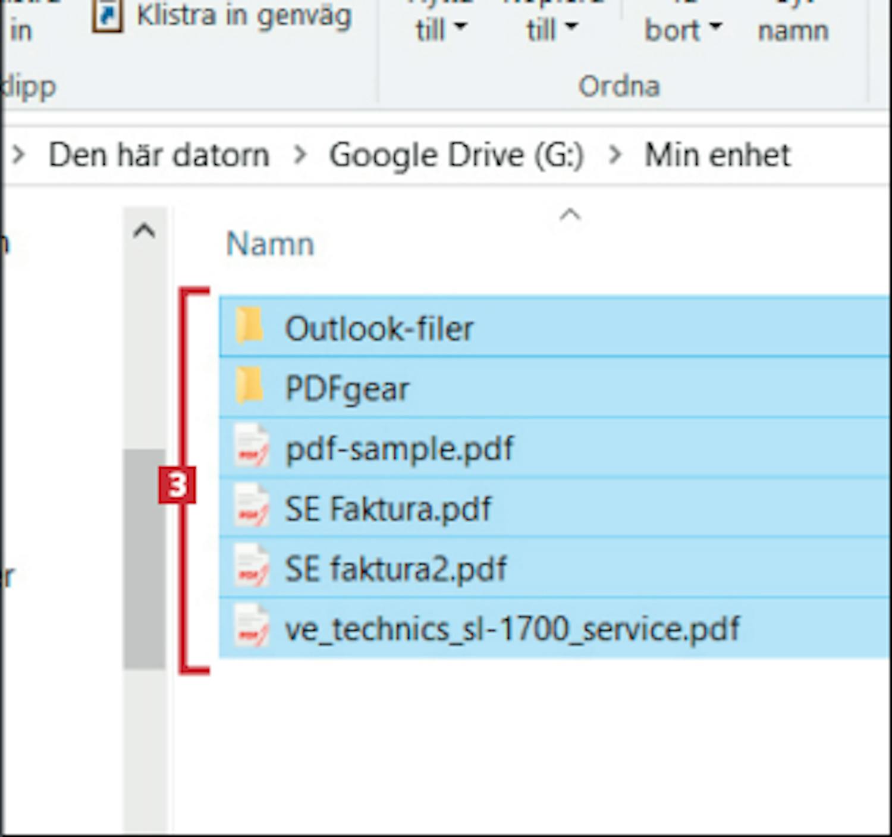892x837 pixels.
Task: Click the navigation pane scrollbar thumb
Action: [x=145, y=558]
